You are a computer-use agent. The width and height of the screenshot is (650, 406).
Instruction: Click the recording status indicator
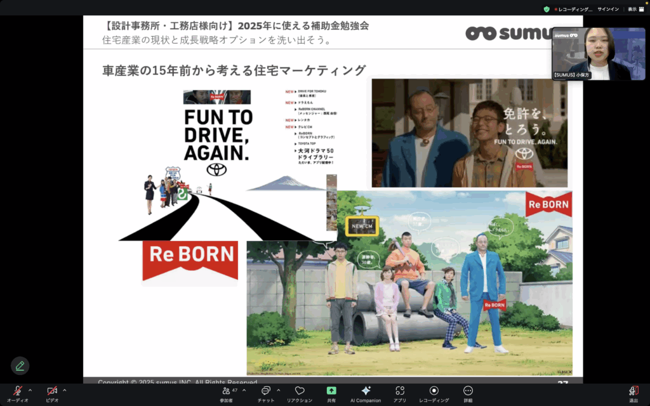[573, 9]
